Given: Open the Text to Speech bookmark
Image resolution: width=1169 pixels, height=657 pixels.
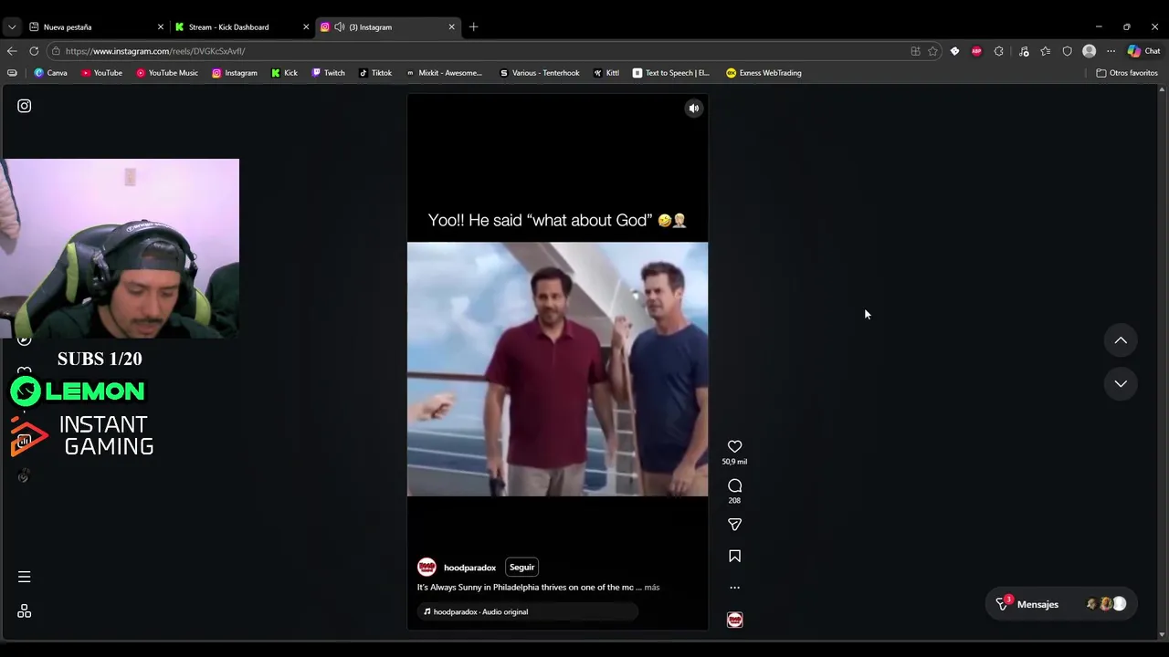Looking at the screenshot, I should click(x=671, y=73).
